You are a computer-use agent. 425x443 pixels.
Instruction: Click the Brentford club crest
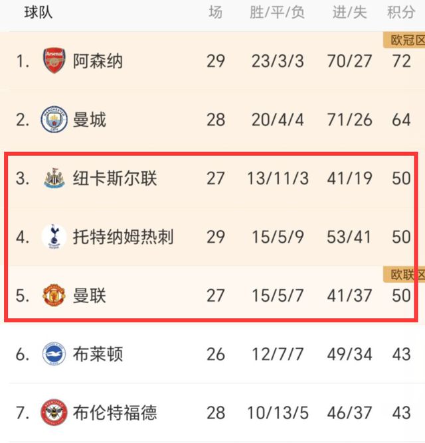tap(54, 412)
